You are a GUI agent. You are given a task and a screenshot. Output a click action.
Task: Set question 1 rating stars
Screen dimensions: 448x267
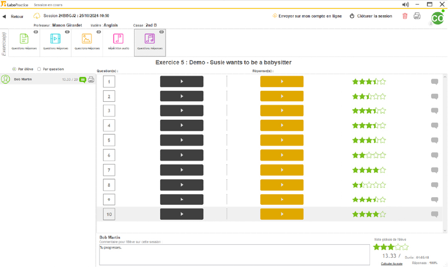[369, 82]
